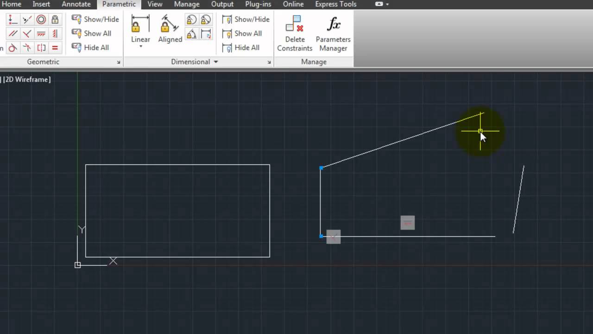
Task: Click the horizontal constraint badge in drawing
Action: click(x=408, y=223)
